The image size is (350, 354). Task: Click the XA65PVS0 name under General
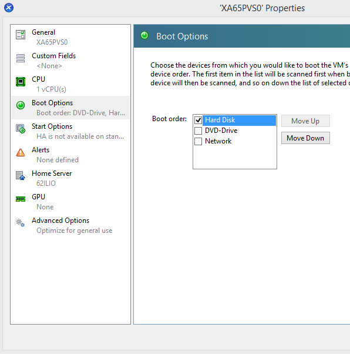click(52, 42)
